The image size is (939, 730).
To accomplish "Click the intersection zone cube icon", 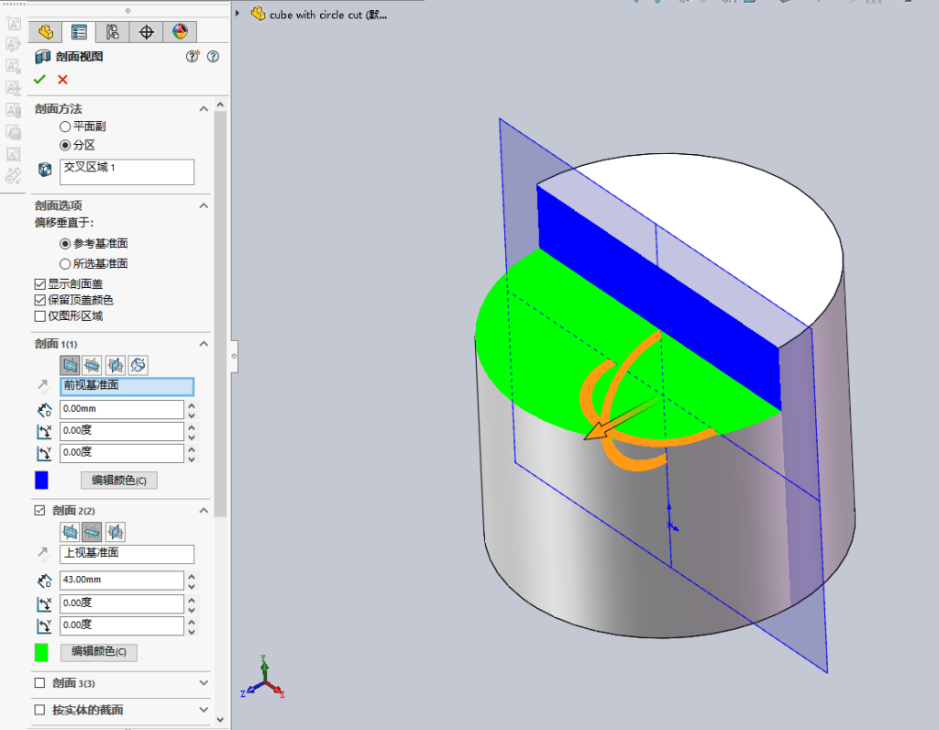I will click(x=44, y=170).
